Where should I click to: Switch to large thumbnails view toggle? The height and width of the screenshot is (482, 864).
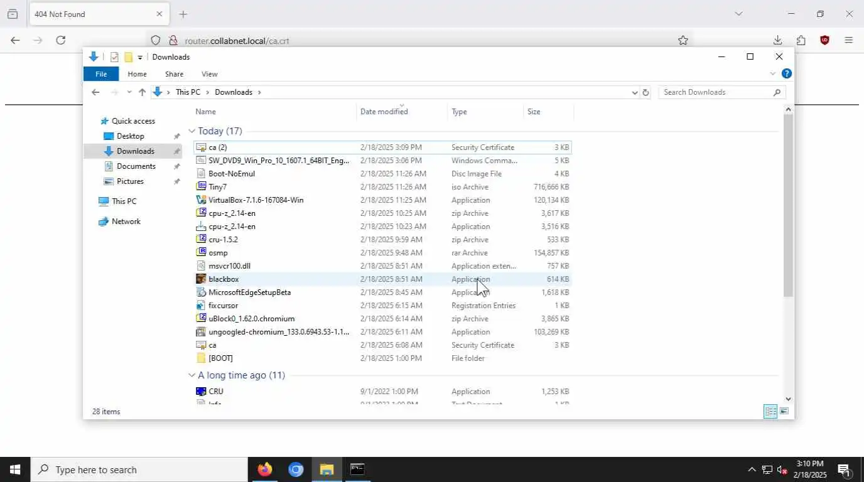[x=784, y=411]
